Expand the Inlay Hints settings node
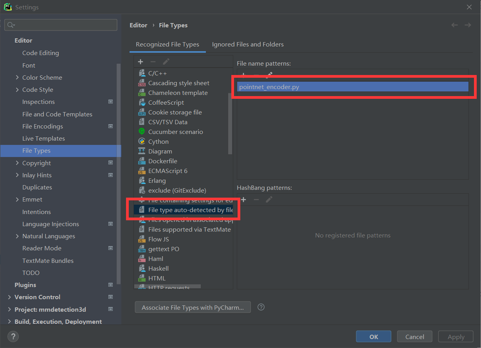 (17, 175)
